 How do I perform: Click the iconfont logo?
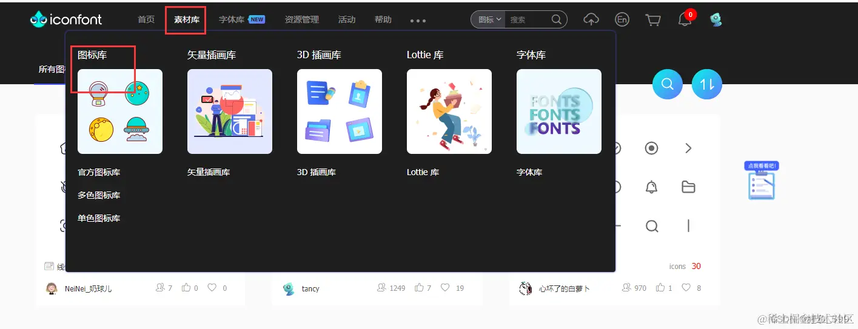[66, 19]
